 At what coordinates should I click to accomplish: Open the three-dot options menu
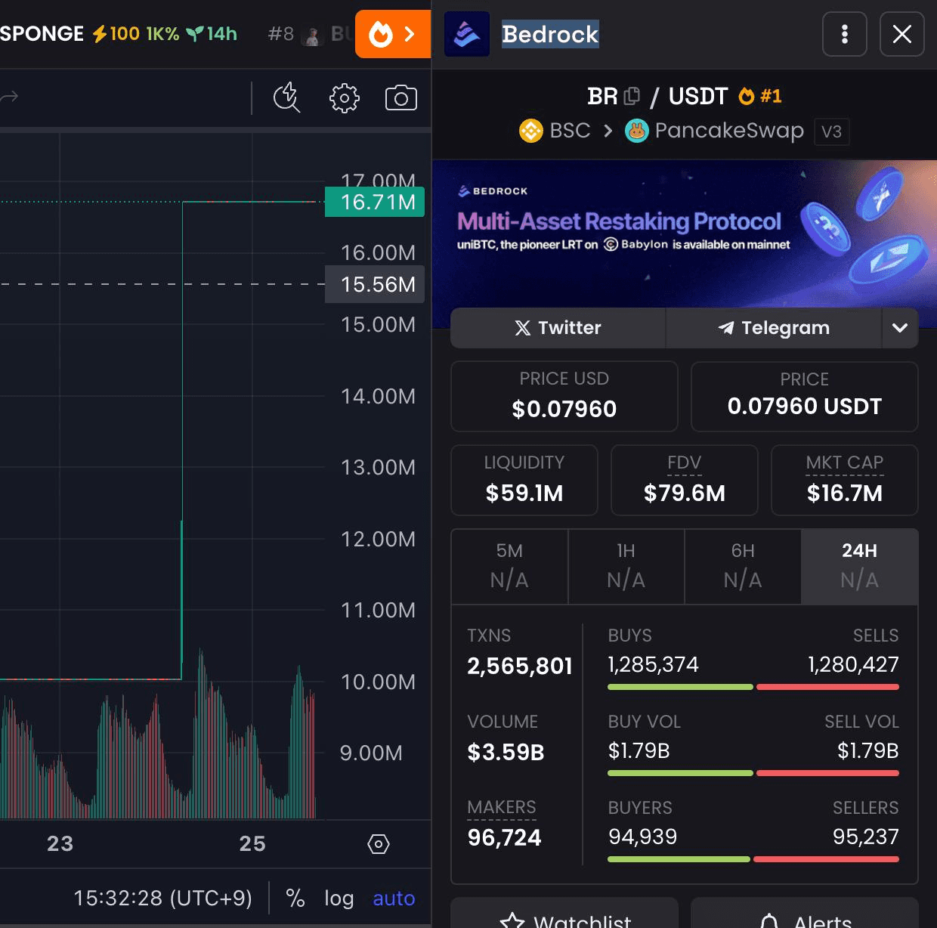coord(845,34)
